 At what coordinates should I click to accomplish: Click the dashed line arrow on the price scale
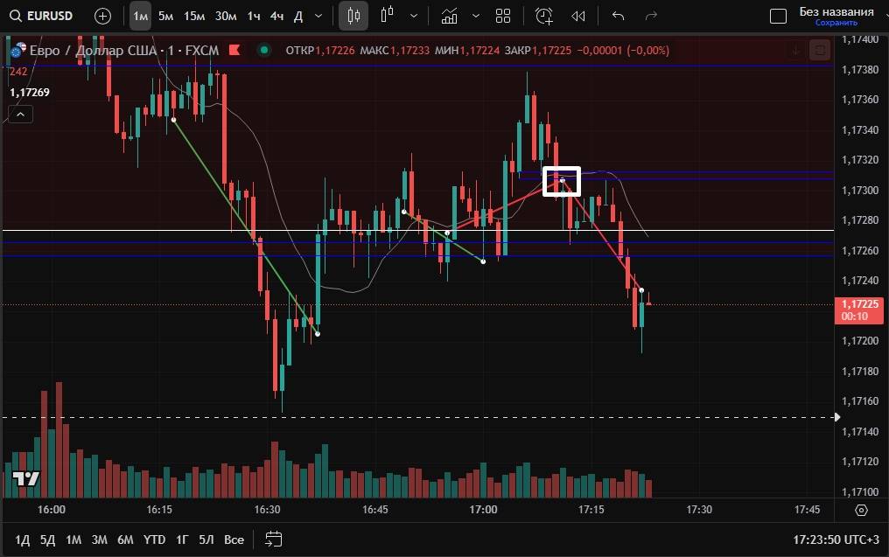(837, 418)
